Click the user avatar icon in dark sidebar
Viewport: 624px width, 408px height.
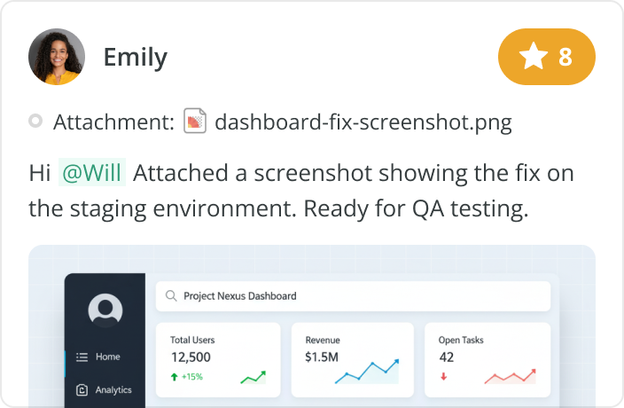105,310
